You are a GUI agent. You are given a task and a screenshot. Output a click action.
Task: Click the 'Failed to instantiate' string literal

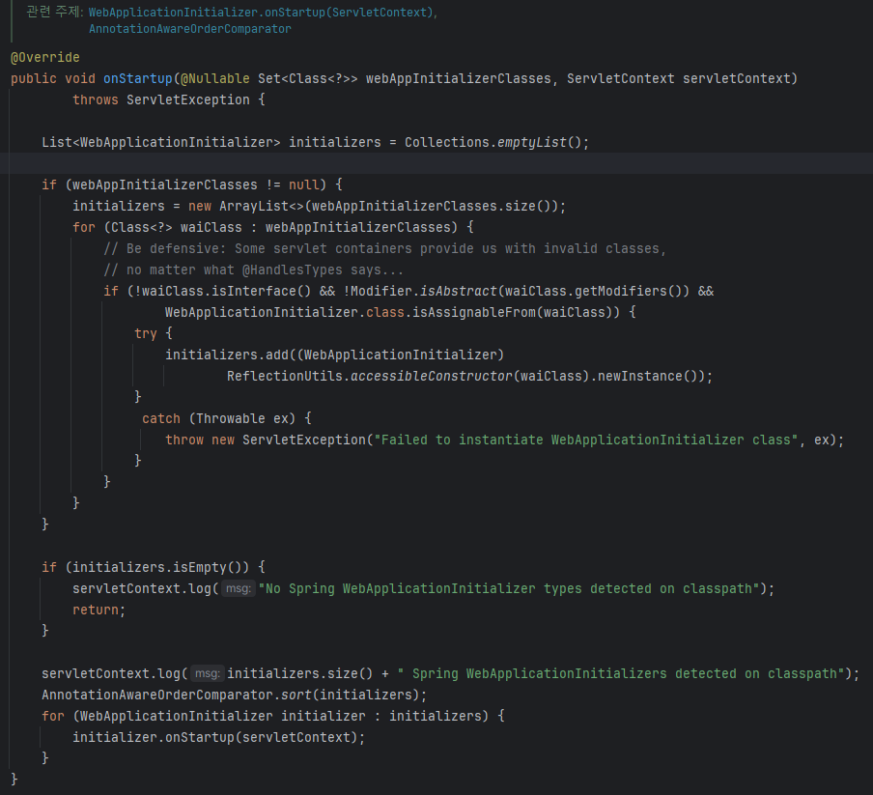586,440
